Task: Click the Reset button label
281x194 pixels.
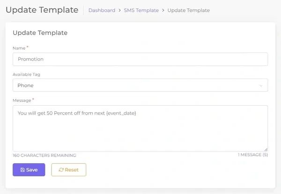Action: [x=72, y=170]
